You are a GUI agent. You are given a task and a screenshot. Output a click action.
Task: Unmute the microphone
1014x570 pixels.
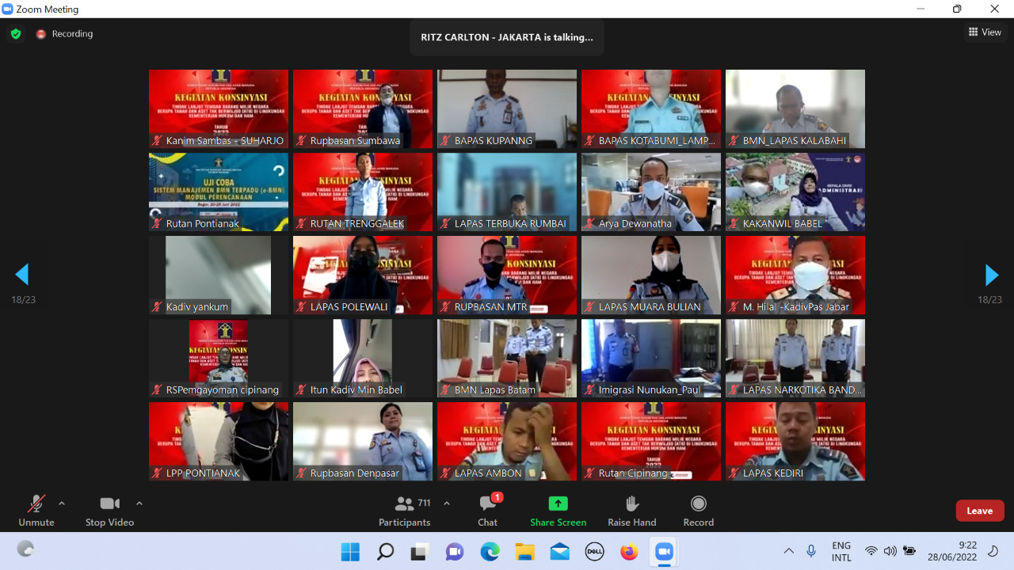[x=36, y=511]
